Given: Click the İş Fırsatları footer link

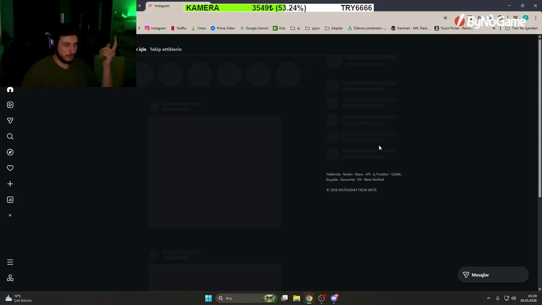Looking at the screenshot, I should pyautogui.click(x=381, y=174).
